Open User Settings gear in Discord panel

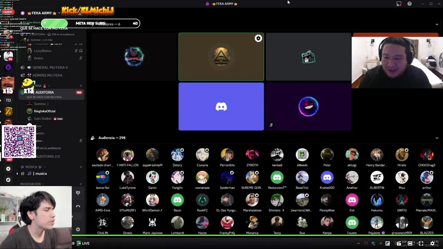(78, 229)
